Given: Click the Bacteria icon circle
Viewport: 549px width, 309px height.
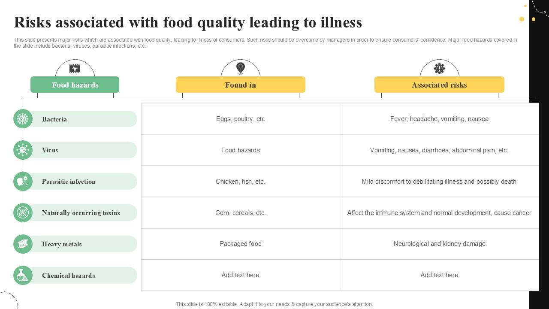Looking at the screenshot, I should (x=23, y=119).
